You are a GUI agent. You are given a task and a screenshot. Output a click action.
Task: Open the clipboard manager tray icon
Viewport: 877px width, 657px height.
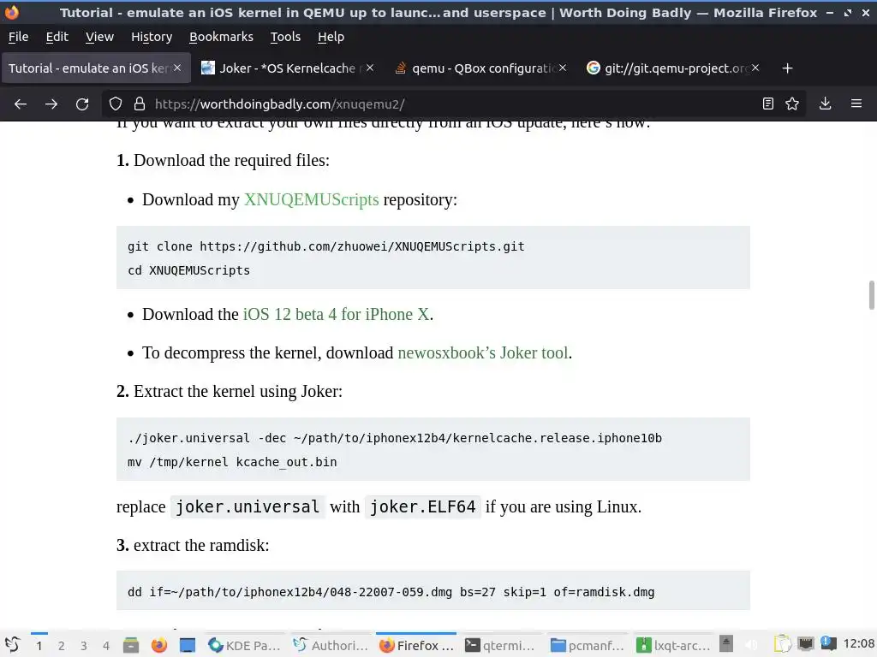pyautogui.click(x=783, y=644)
